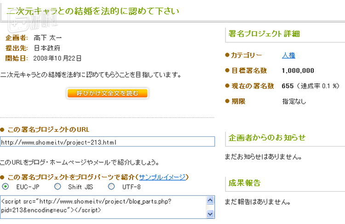The image size is (345, 224).
Task: Click the 企画者からのお知らせ section header
Action: [267, 137]
